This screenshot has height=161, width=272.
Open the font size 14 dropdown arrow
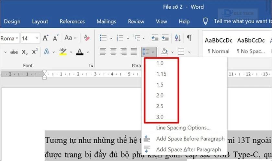point(37,38)
